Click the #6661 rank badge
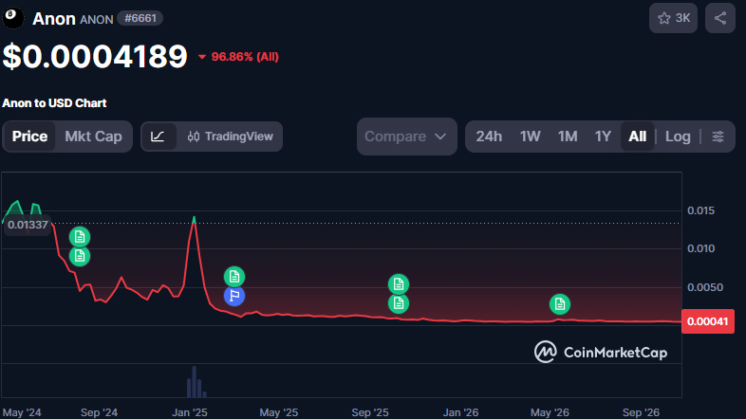Screen dimensions: 746x419 tap(140, 19)
